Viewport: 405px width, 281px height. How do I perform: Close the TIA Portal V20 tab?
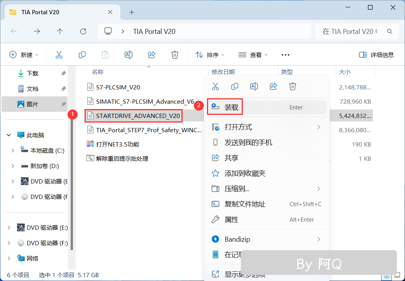click(x=110, y=12)
